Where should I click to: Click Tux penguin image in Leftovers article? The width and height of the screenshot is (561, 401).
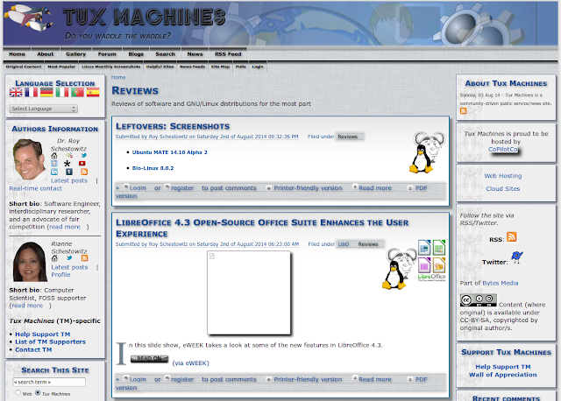[x=427, y=152]
